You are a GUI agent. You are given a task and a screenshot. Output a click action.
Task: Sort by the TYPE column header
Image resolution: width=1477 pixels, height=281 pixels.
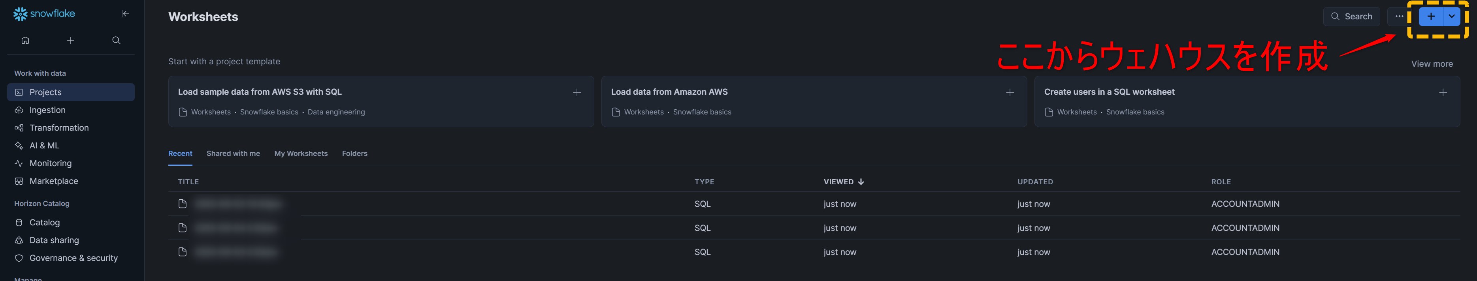click(x=704, y=182)
